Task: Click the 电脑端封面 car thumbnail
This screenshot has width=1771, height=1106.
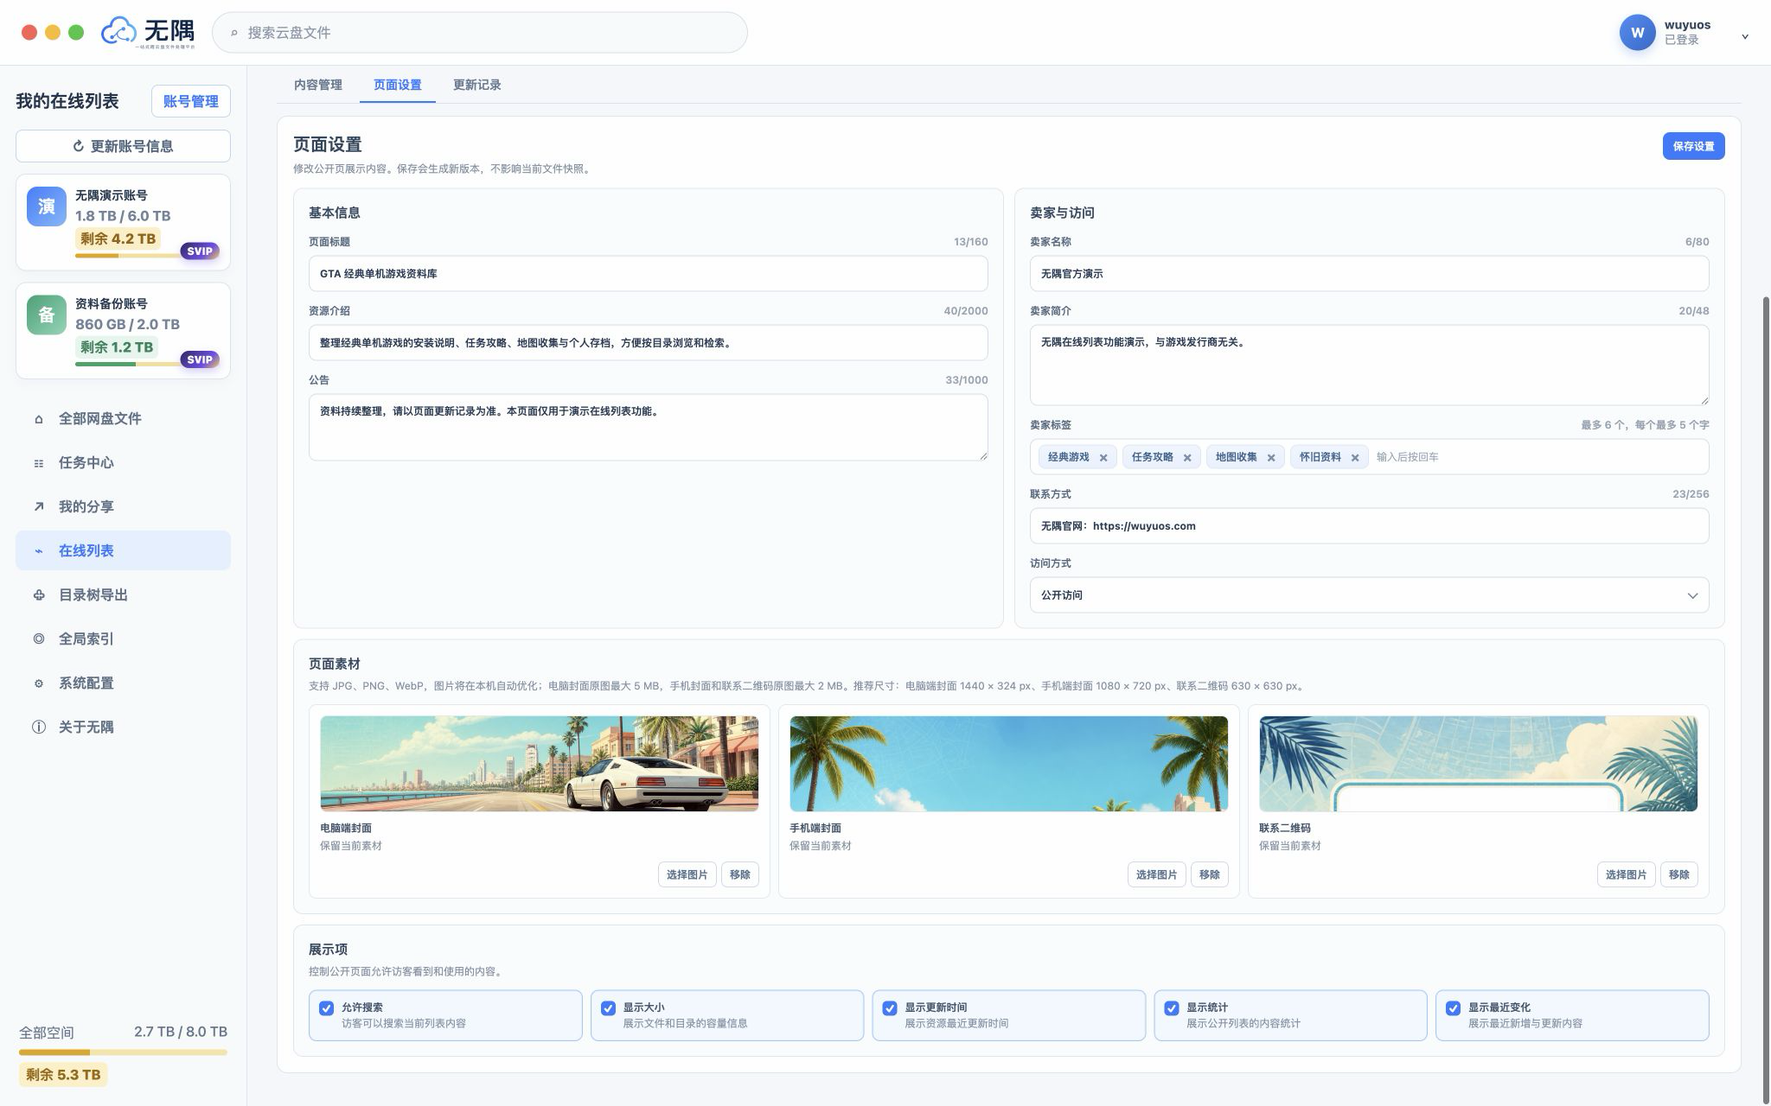Action: coord(540,764)
